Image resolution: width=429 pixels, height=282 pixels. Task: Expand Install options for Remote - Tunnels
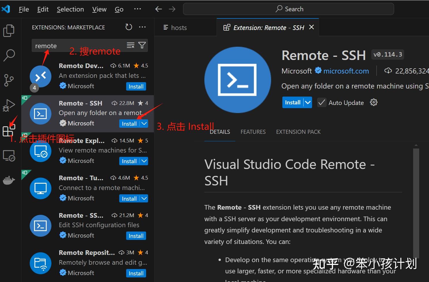144,198
